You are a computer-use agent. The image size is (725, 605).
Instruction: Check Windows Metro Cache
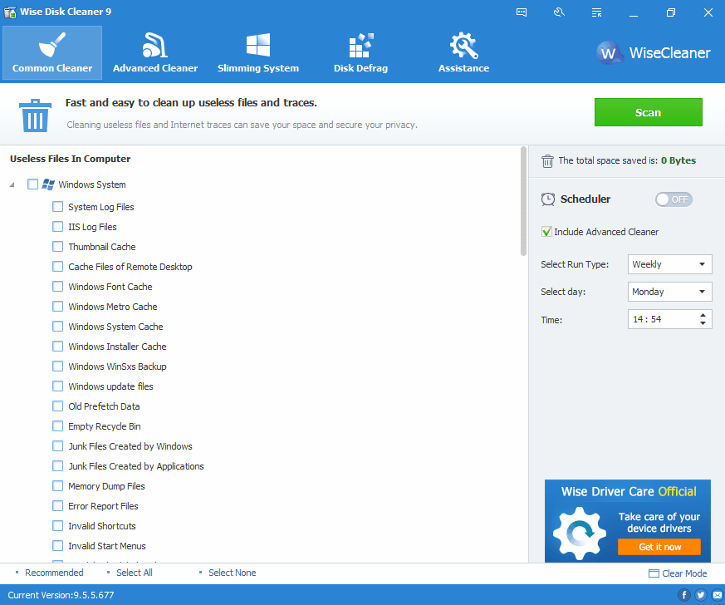(58, 307)
